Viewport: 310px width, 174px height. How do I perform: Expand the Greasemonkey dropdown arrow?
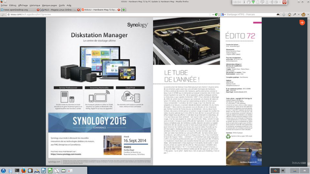coord(308,14)
